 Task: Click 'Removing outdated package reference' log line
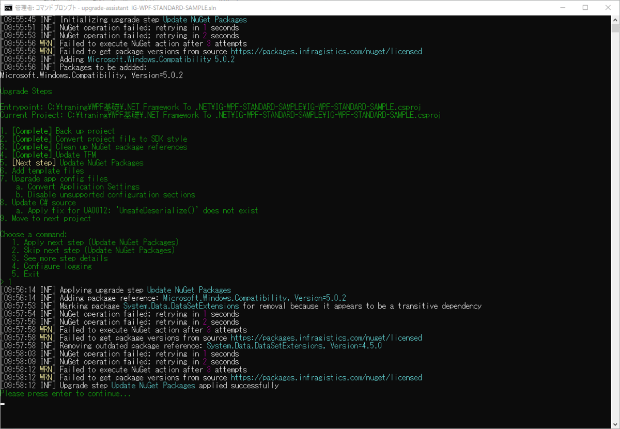(191, 346)
